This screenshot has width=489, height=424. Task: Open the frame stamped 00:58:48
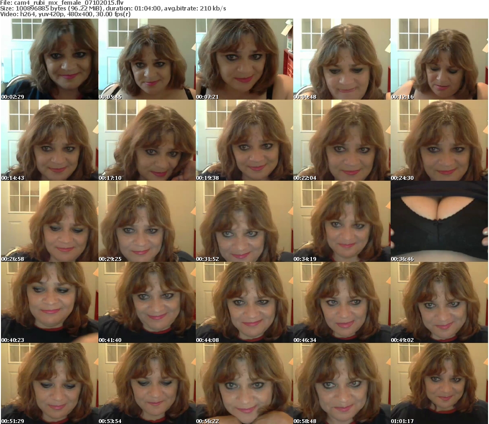342,383
